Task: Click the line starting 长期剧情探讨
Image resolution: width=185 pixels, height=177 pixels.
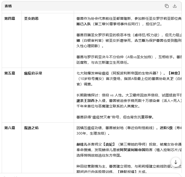Action: [x=129, y=95]
